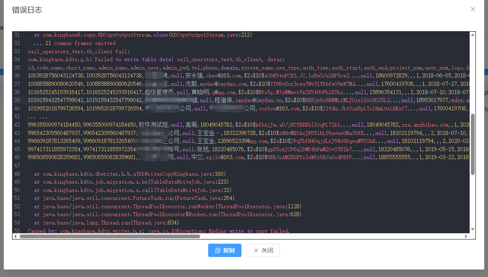Close the 错误日志 dialog with the X icon
The width and height of the screenshot is (488, 277).
[x=473, y=9]
